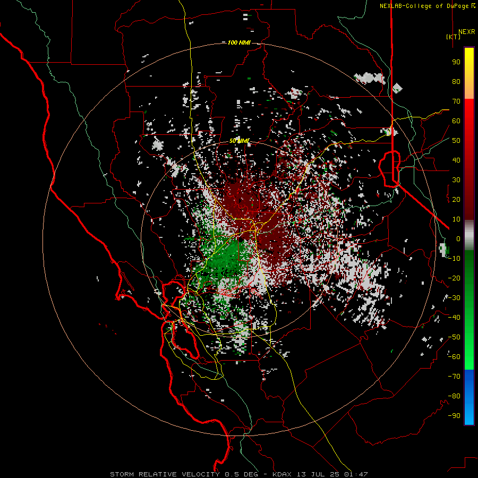Screen dimensions: 478x478
Task: Click the 100 NMI range ring label
Action: coord(239,42)
